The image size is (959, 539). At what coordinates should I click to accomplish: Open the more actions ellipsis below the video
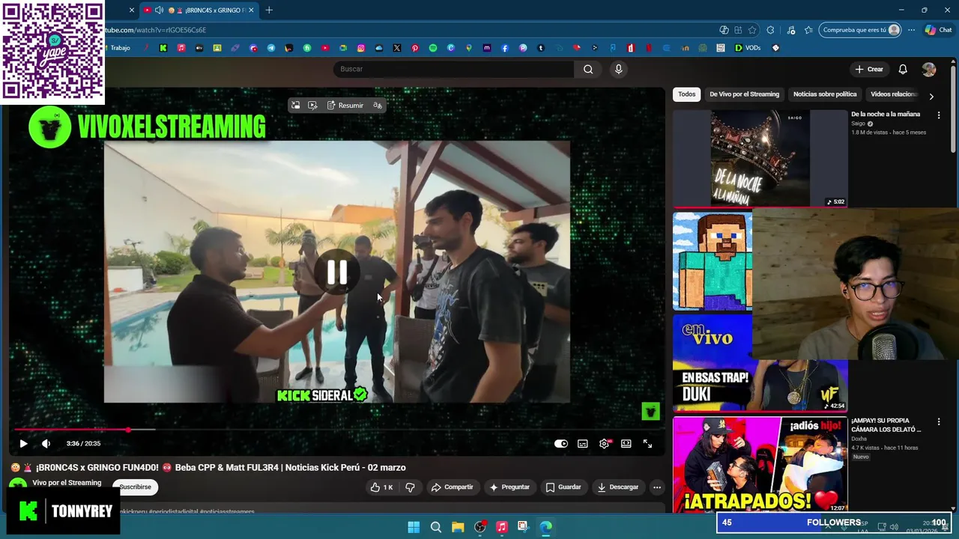pyautogui.click(x=657, y=487)
